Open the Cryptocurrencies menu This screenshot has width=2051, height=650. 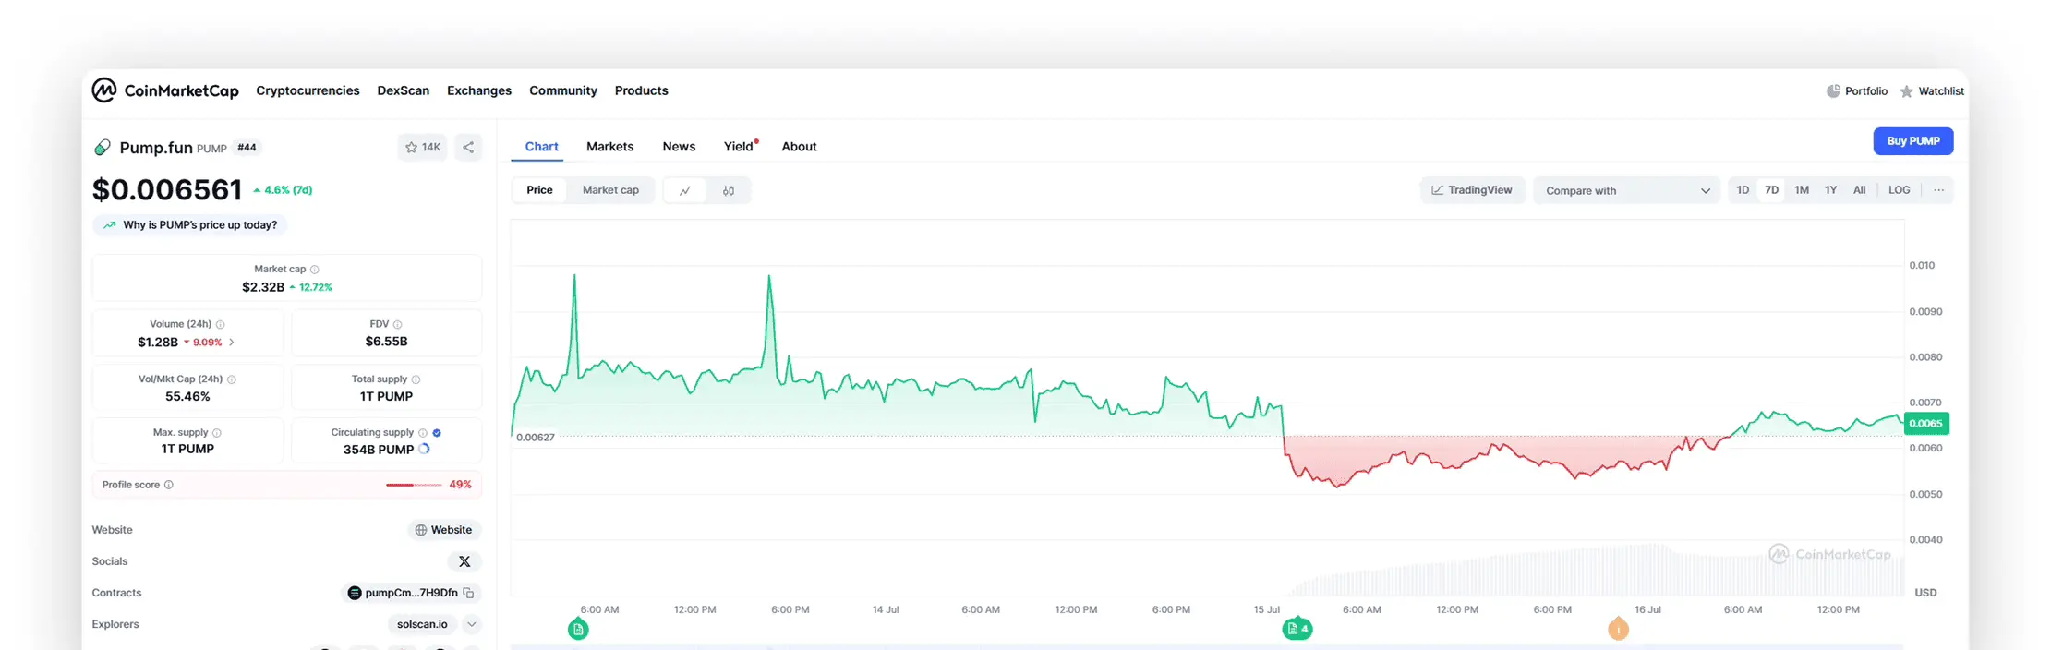click(x=308, y=90)
